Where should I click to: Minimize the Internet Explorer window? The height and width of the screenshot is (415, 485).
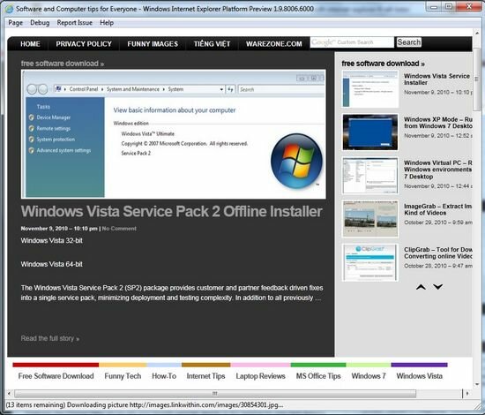[x=434, y=6]
